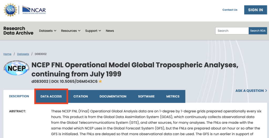This screenshot has height=138, width=269.
Task: Select the DESCRIPTION tab
Action: click(x=19, y=96)
